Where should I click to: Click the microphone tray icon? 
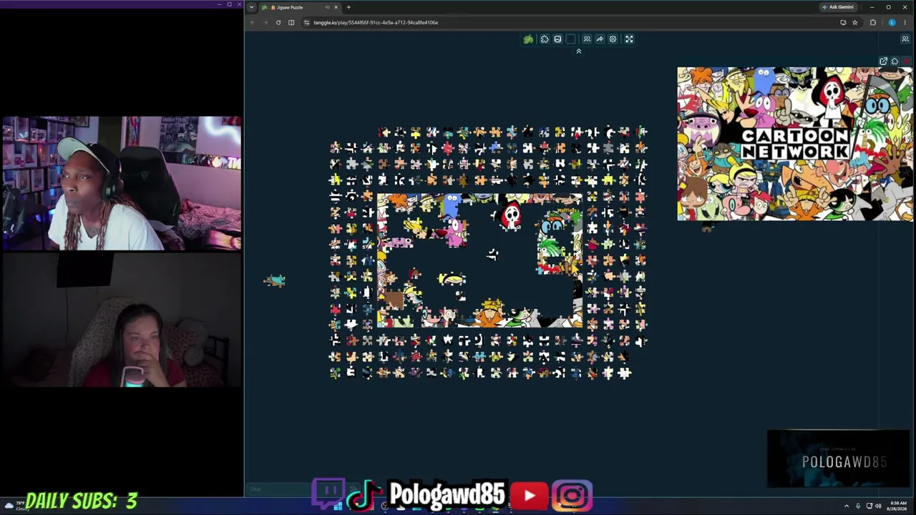coord(858,506)
